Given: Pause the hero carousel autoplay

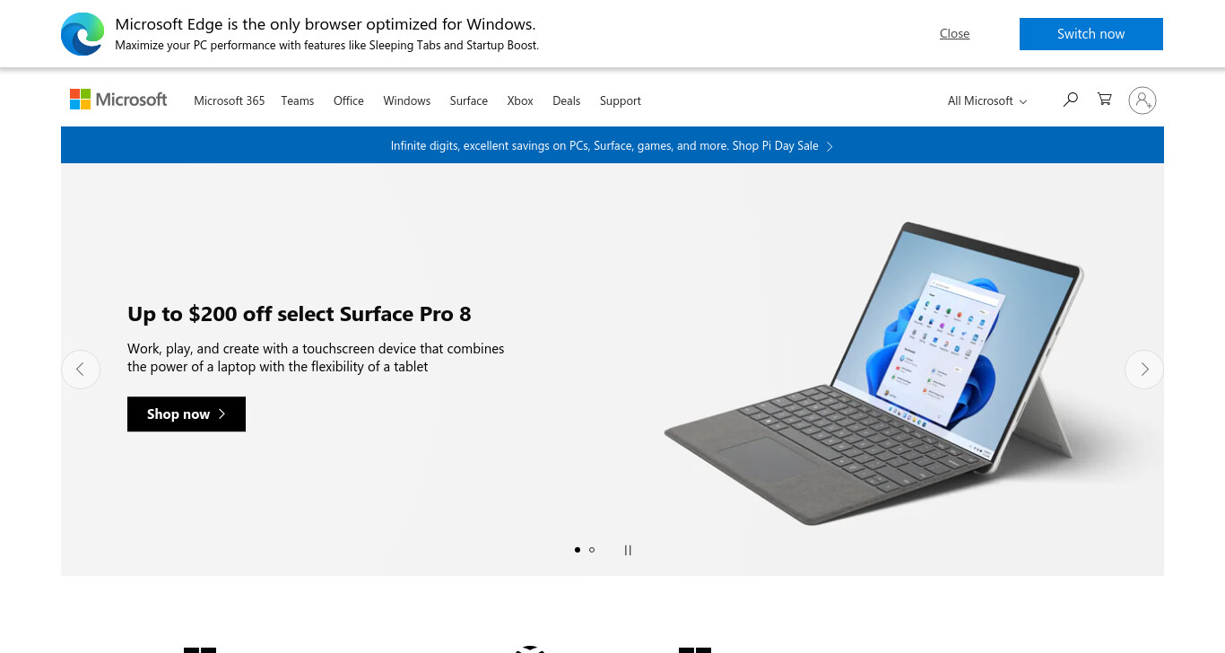Looking at the screenshot, I should pos(628,550).
